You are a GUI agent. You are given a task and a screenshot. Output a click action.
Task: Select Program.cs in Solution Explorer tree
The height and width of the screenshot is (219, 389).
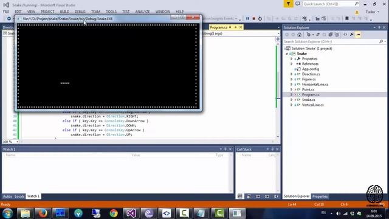(311, 95)
